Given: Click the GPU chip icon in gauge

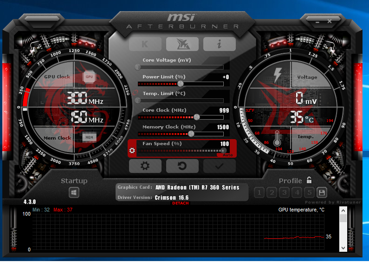Looking at the screenshot, I should pyautogui.click(x=89, y=77).
